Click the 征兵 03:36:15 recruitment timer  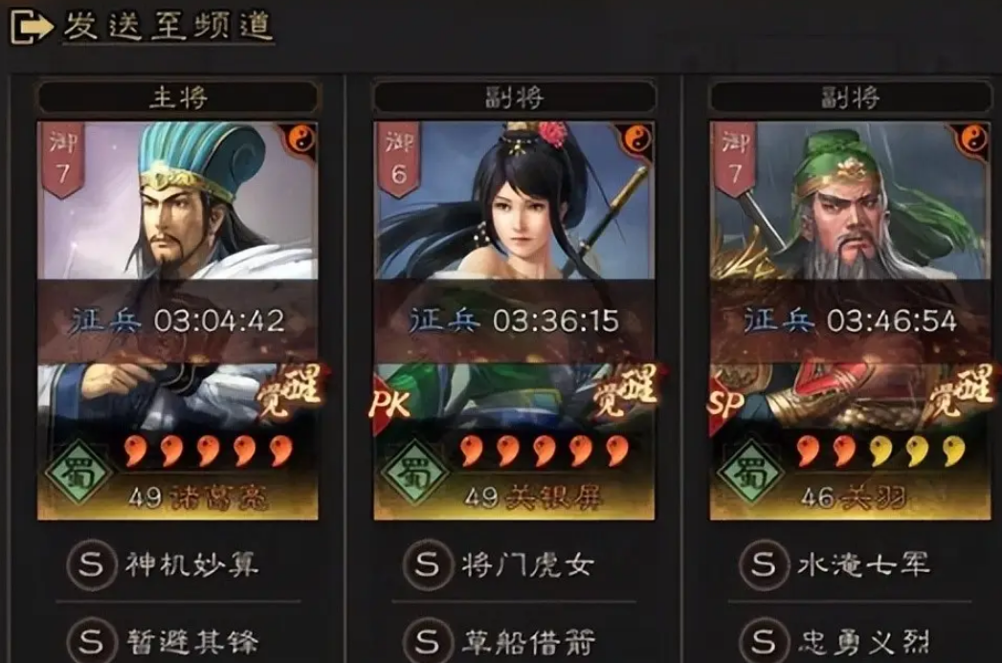click(x=515, y=320)
